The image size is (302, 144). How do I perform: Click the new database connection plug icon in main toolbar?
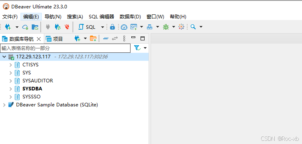click(x=8, y=27)
